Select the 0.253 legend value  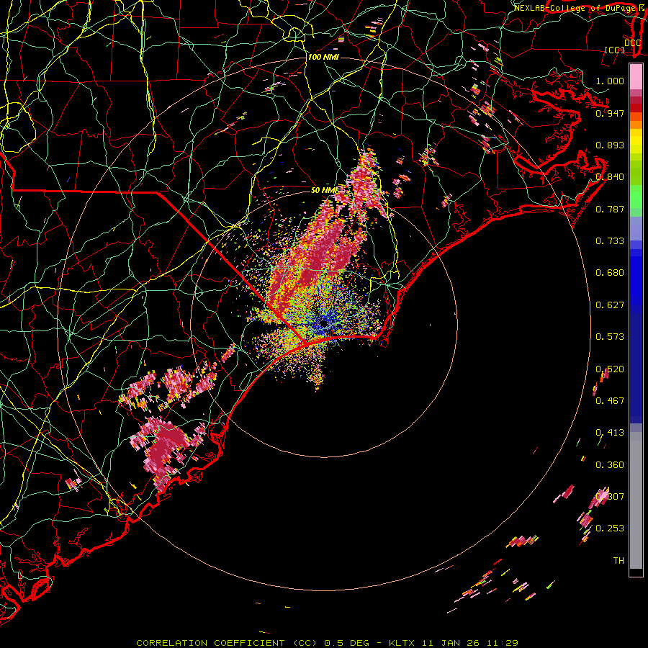point(610,528)
